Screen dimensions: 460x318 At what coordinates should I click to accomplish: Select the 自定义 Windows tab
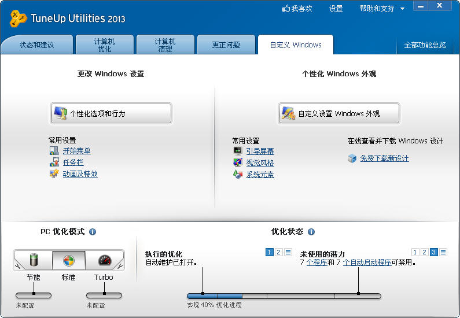point(296,45)
